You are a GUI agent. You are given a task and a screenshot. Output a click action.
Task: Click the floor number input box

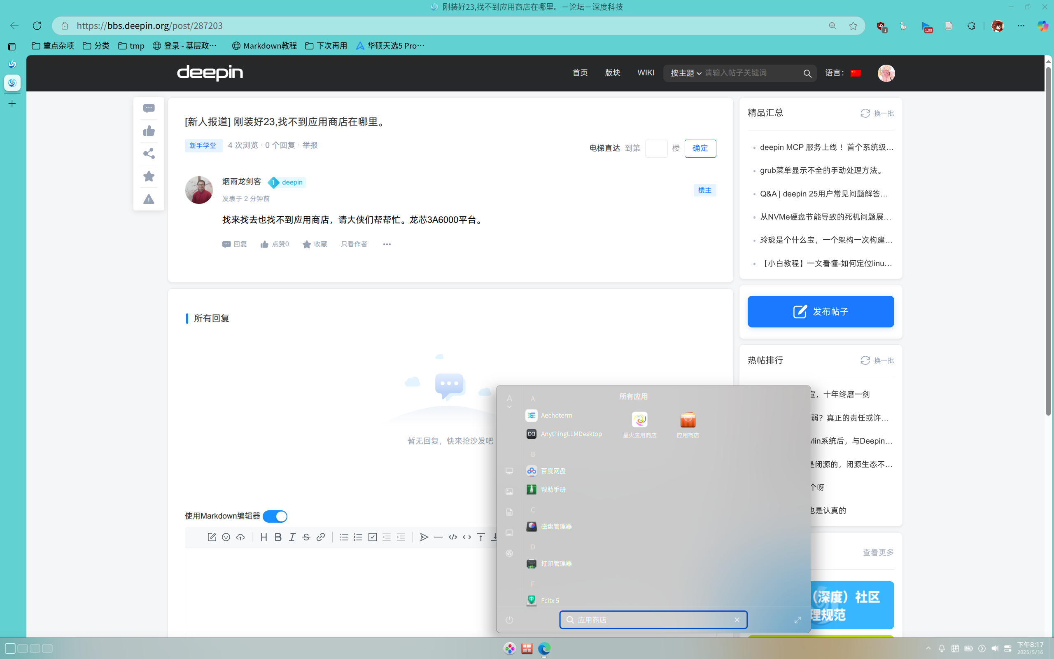click(x=656, y=148)
